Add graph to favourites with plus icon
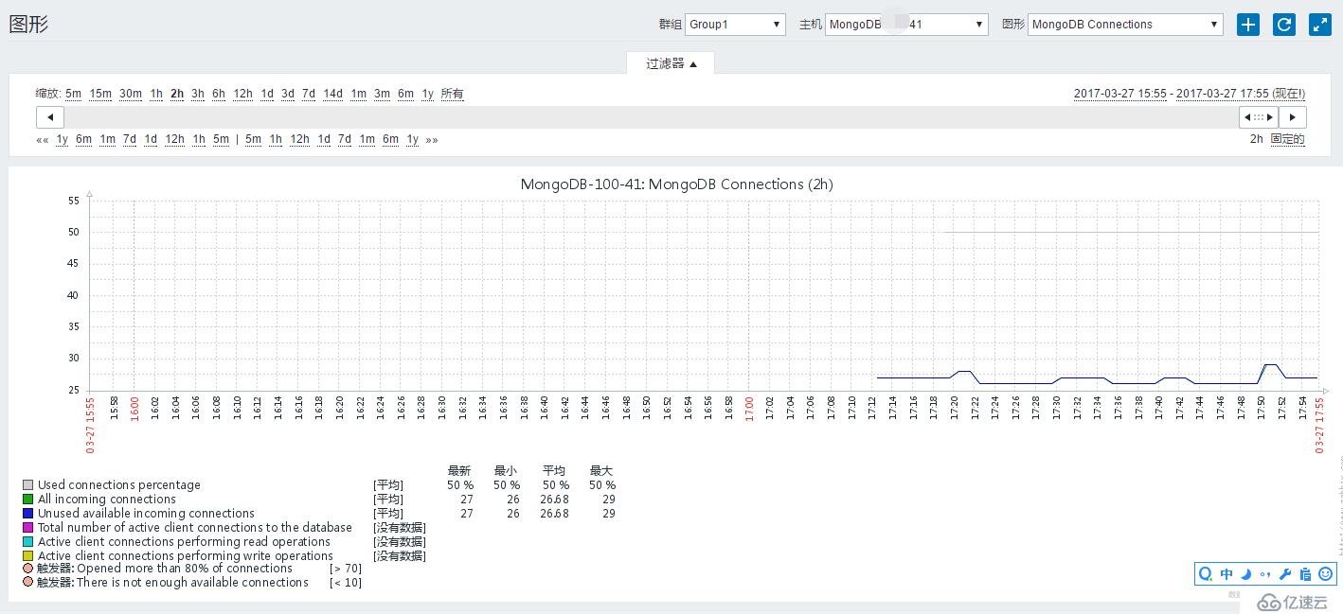Image resolution: width=1343 pixels, height=614 pixels. pos(1248,25)
